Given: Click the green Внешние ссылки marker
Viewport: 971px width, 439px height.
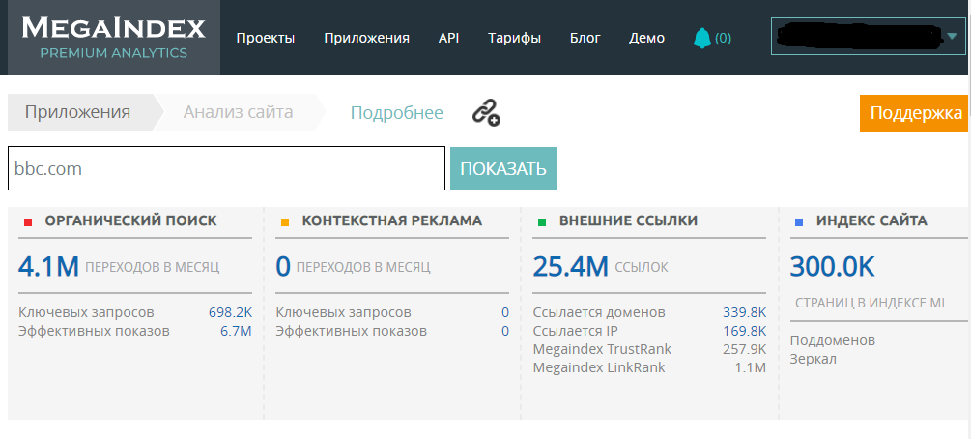Looking at the screenshot, I should (x=542, y=222).
